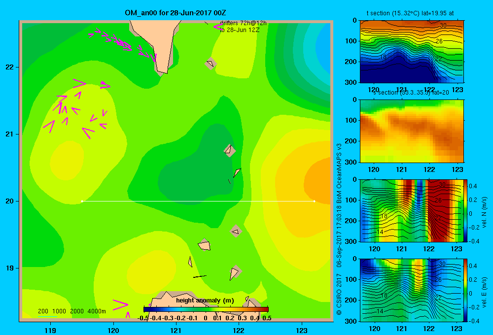The image size is (493, 335).
Task: Click depth label '300' on salinity section
Action: pyautogui.click(x=351, y=162)
